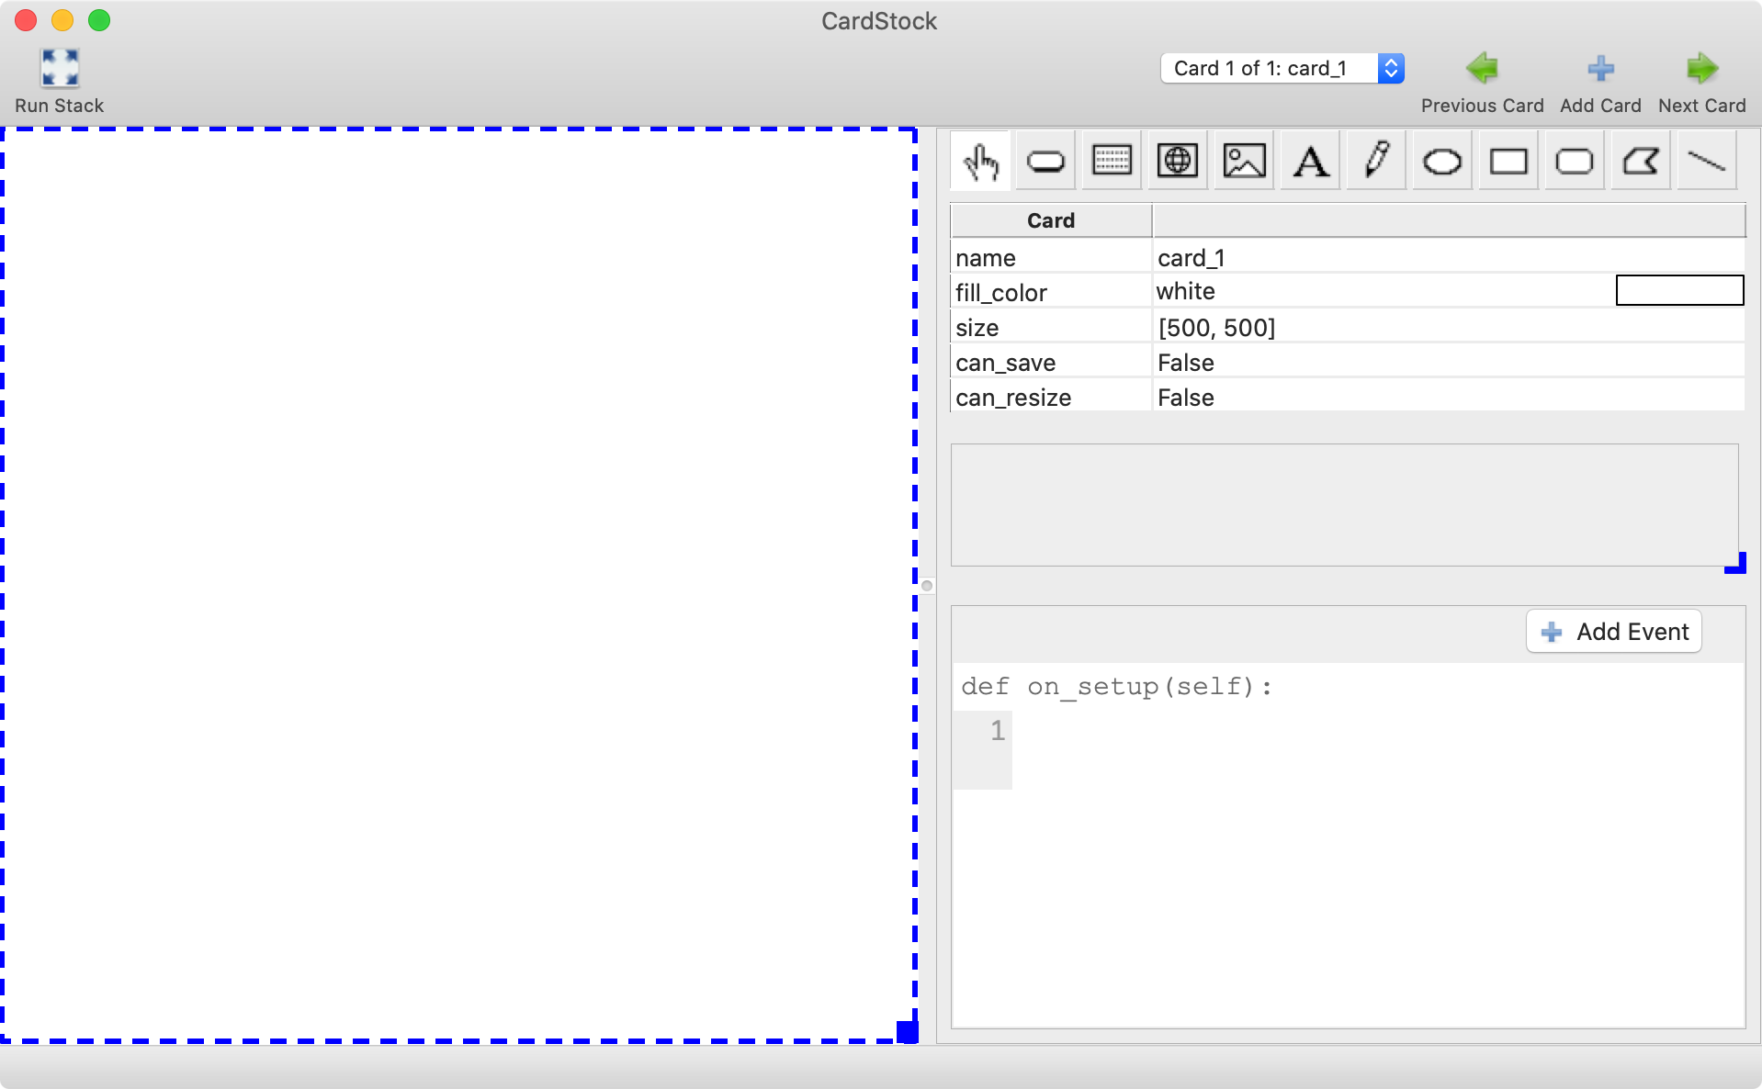Select the Rounded Rectangle shape tool

(x=1575, y=162)
